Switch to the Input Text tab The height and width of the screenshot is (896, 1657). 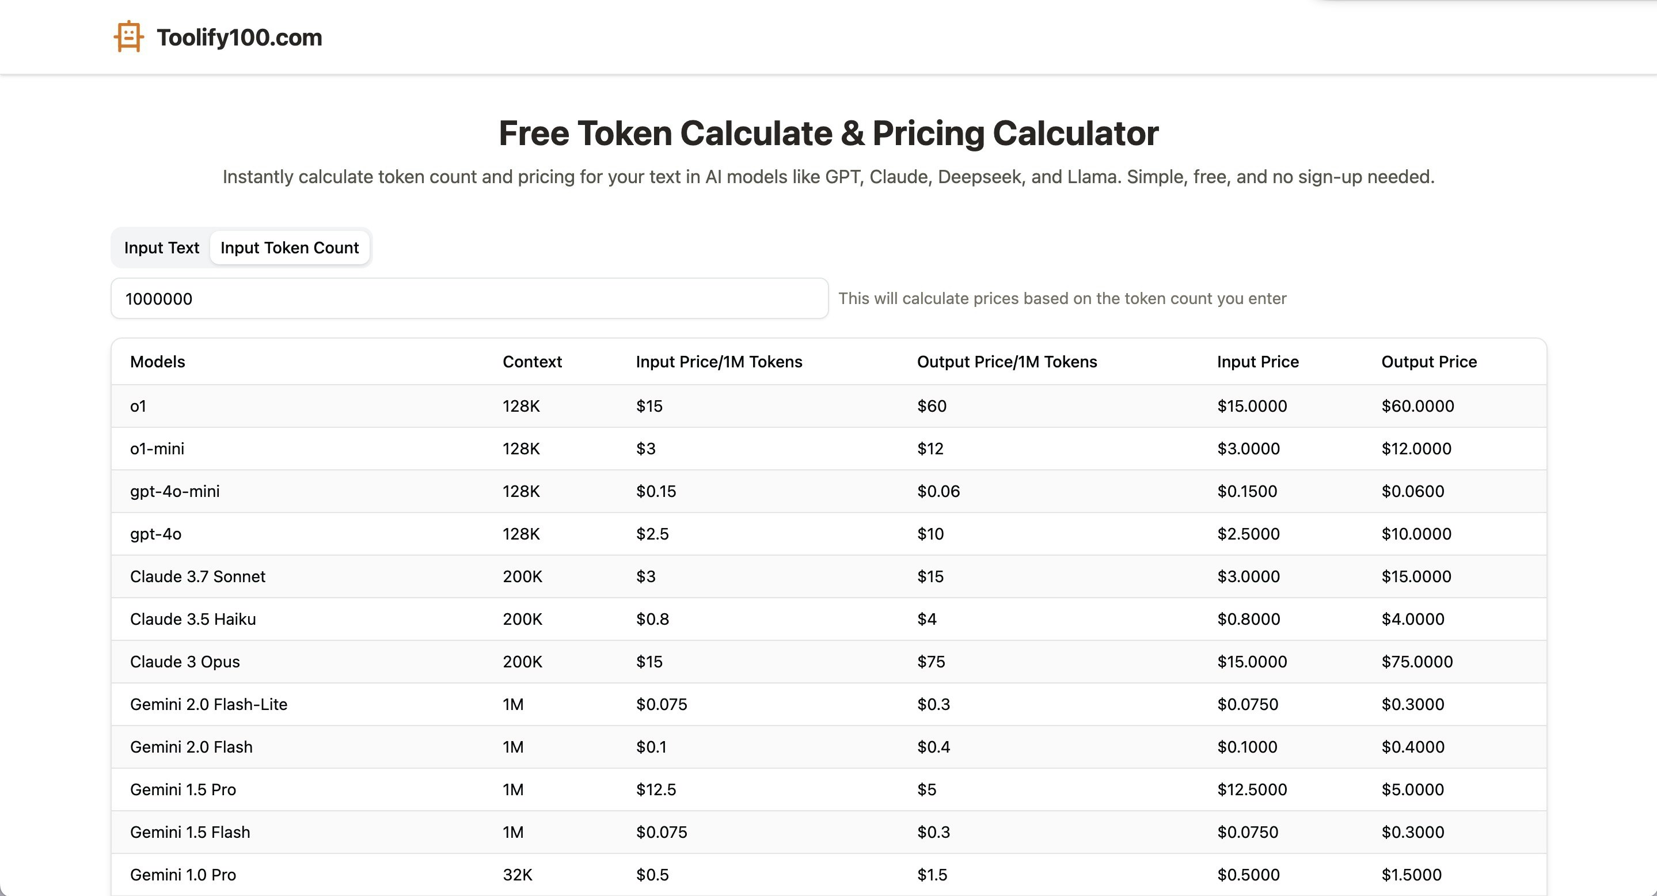161,248
